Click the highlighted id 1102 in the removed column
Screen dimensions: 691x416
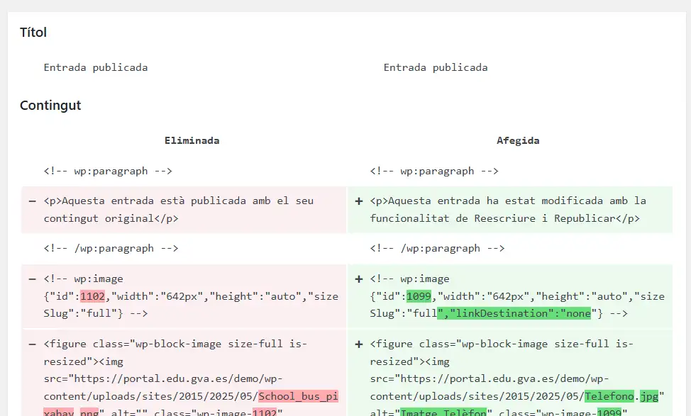point(92,296)
